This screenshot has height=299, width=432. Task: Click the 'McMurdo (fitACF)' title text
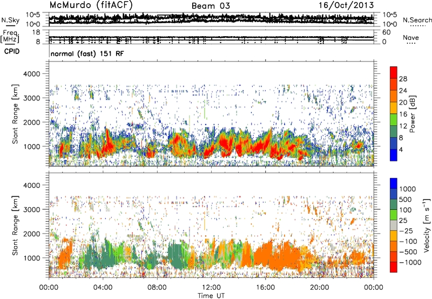(x=91, y=5)
